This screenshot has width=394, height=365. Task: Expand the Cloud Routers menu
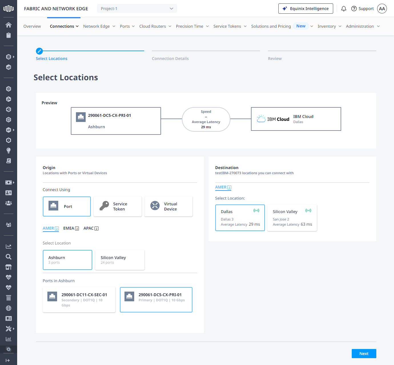click(155, 26)
